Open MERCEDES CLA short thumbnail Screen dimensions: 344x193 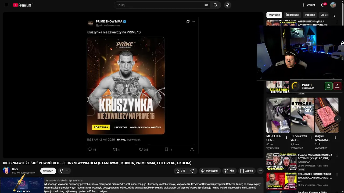click(x=278, y=115)
